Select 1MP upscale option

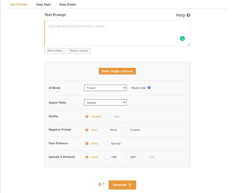(106, 157)
